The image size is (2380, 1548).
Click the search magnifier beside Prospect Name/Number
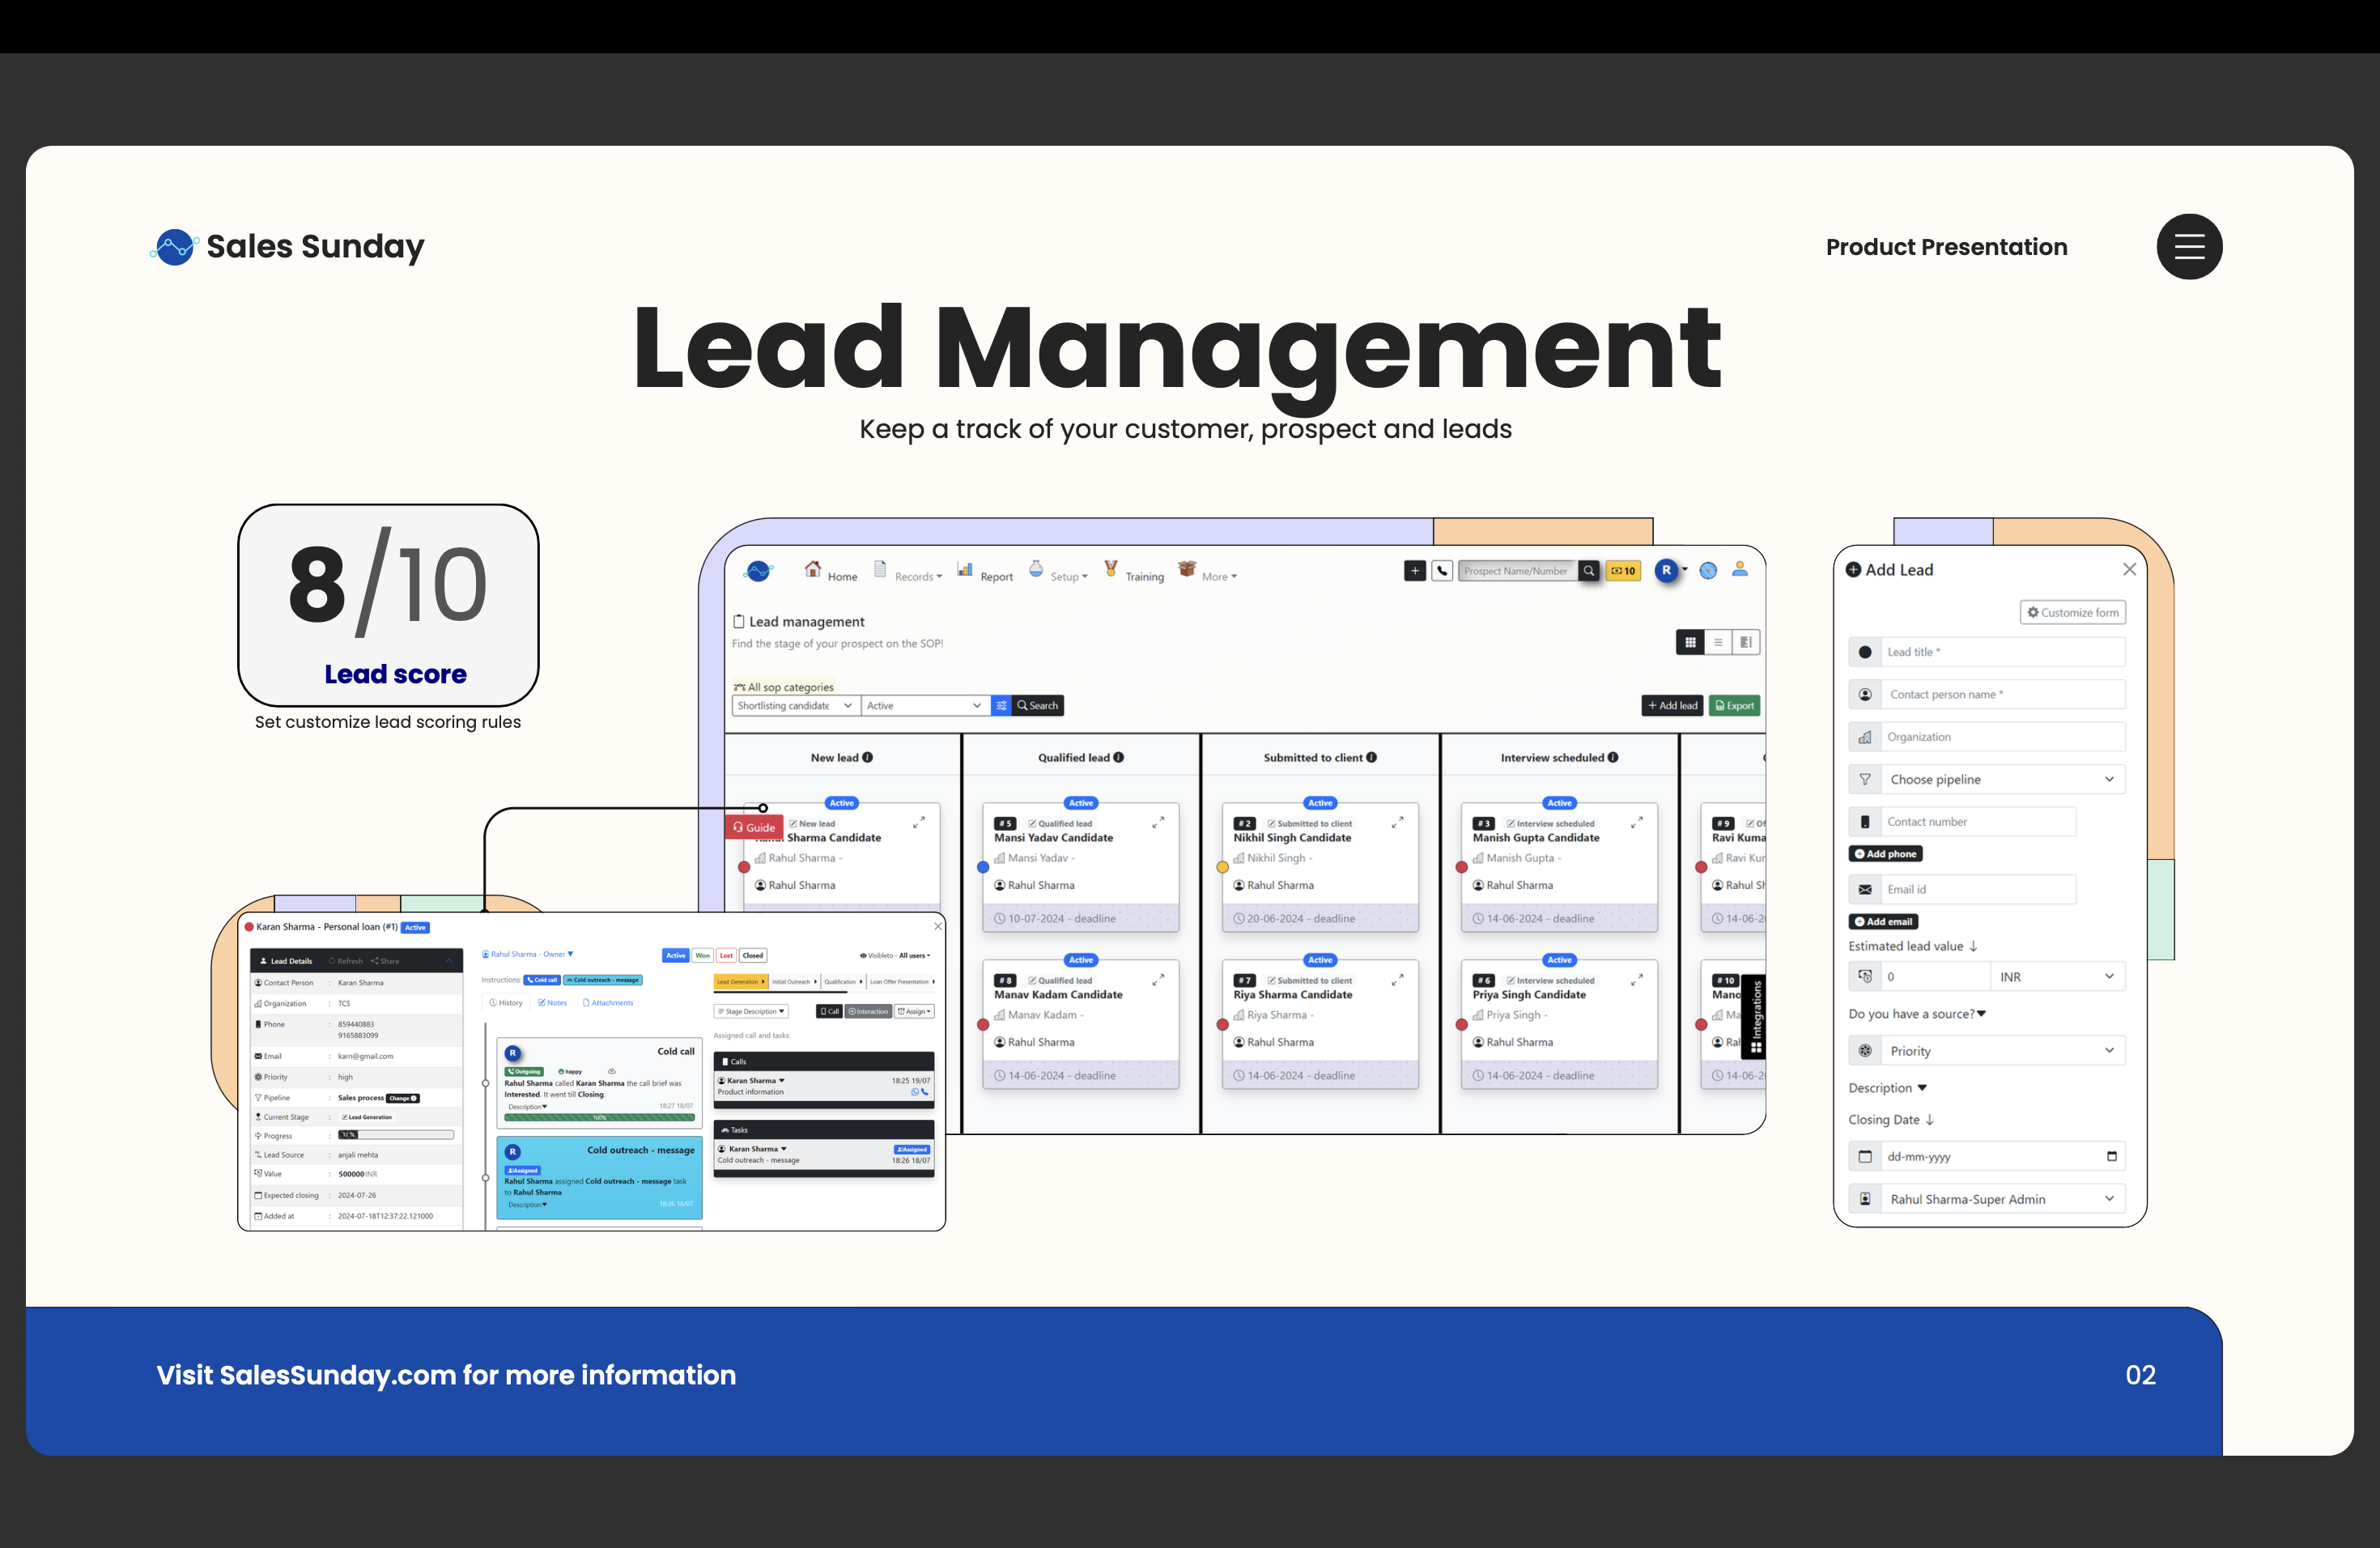1589,570
